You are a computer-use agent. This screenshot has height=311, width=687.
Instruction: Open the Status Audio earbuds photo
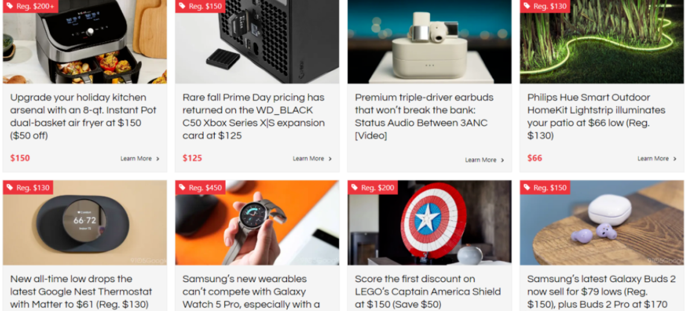429,42
